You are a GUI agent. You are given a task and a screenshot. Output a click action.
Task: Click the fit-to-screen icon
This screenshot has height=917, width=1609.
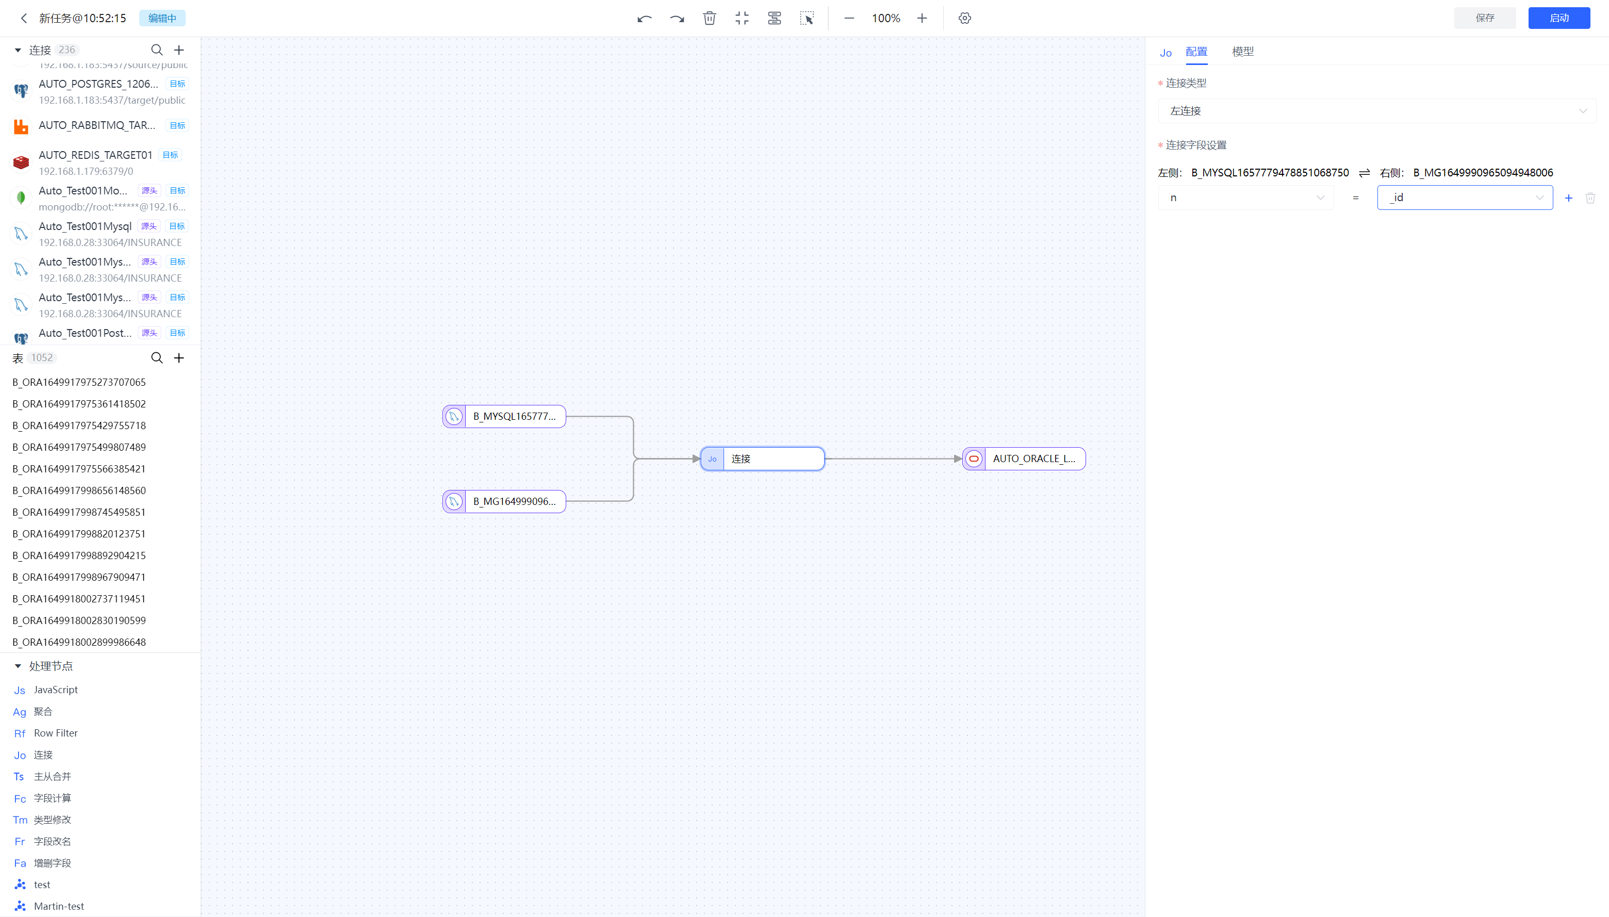(742, 18)
